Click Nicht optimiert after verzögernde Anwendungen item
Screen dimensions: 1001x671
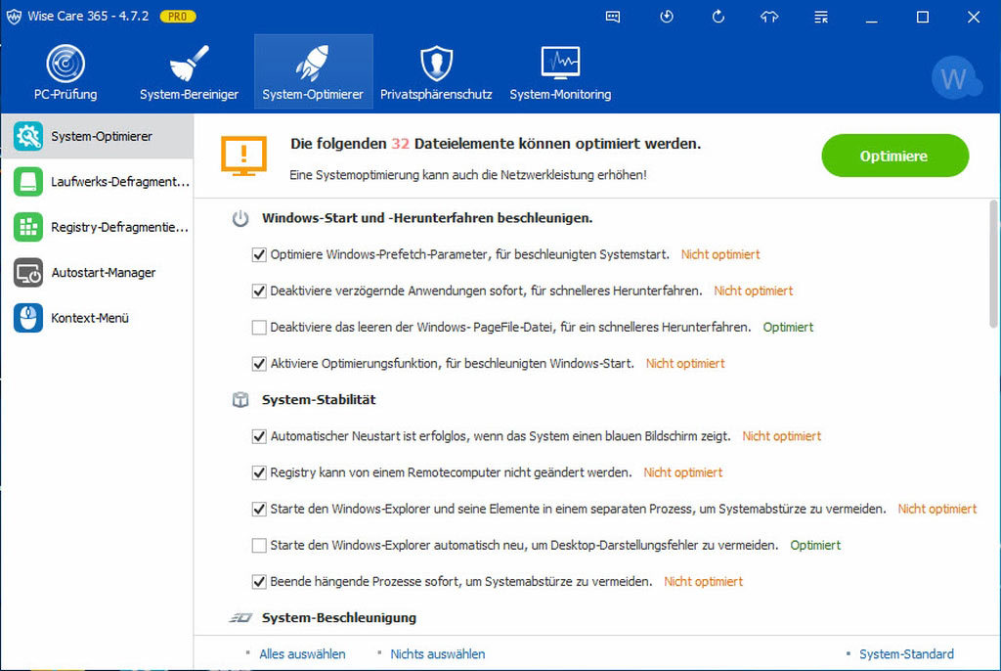coord(754,291)
